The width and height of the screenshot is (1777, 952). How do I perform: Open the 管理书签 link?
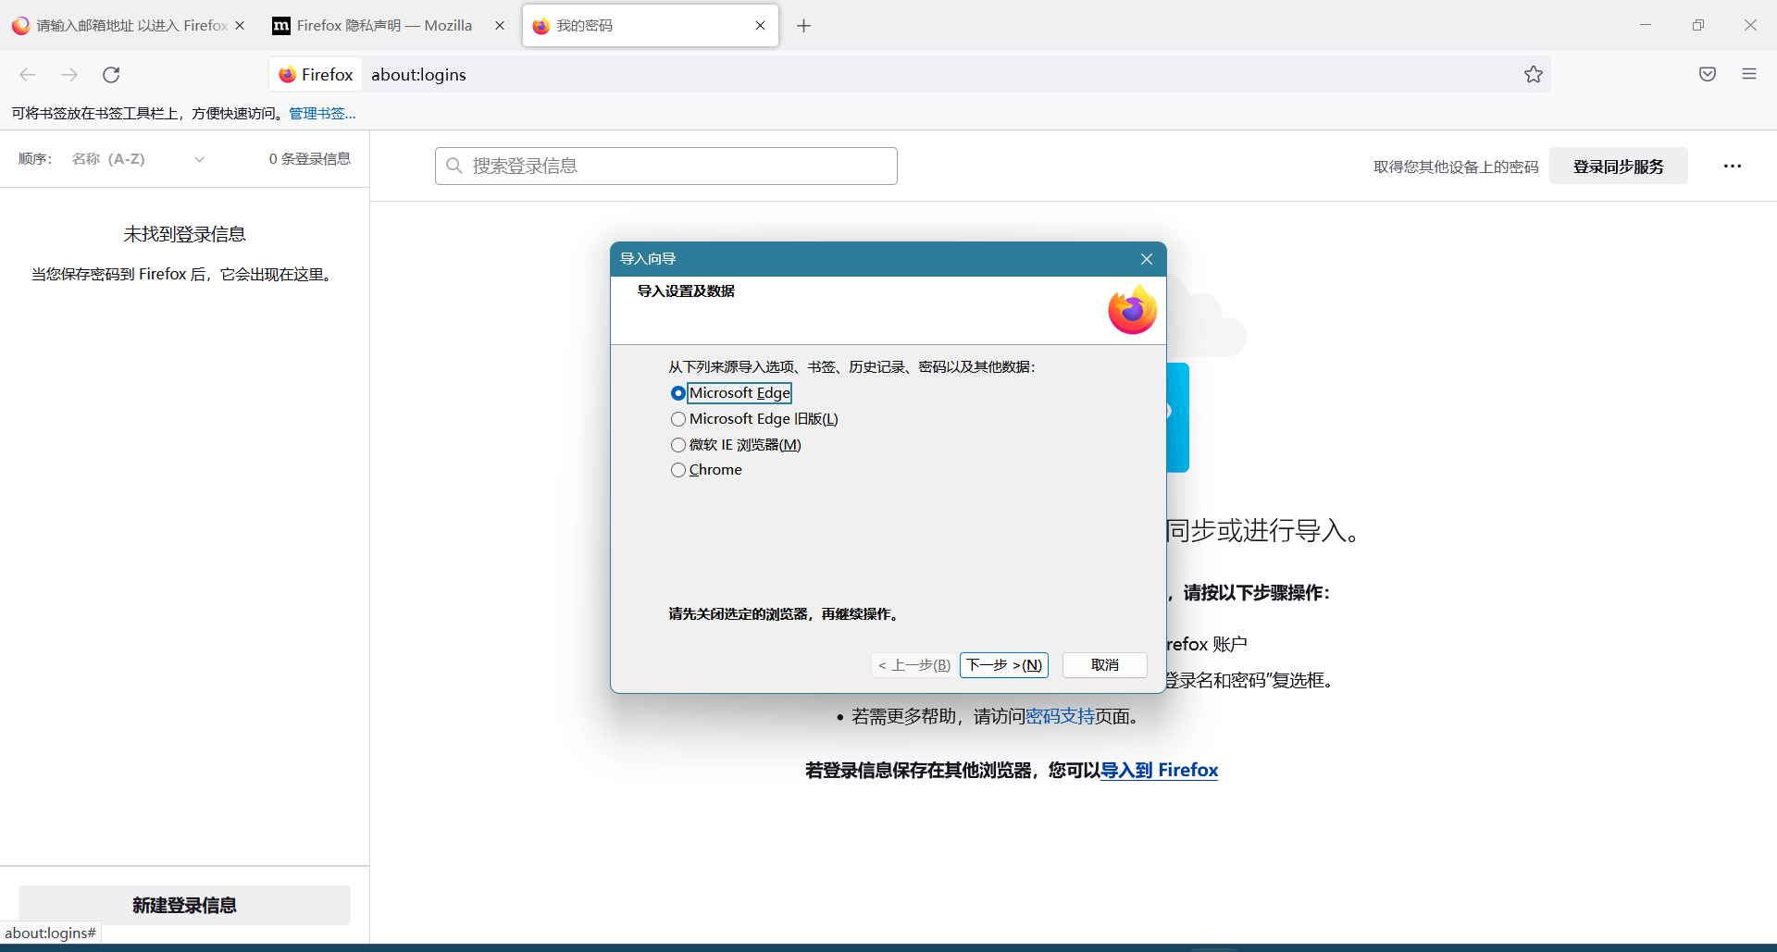tap(322, 114)
